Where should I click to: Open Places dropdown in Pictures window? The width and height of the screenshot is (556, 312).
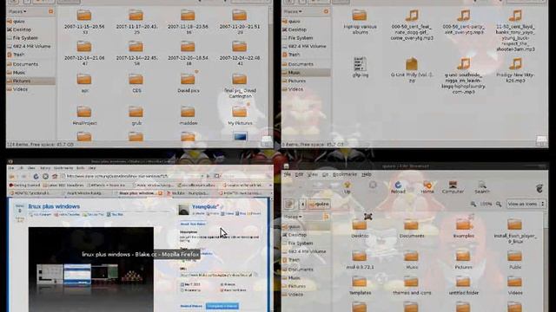(x=17, y=11)
